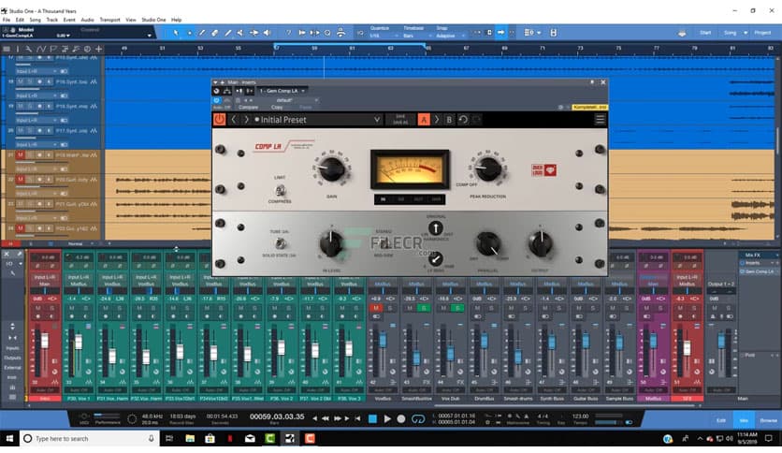Click the Type here to search box
The image size is (782, 453).
pos(90,439)
